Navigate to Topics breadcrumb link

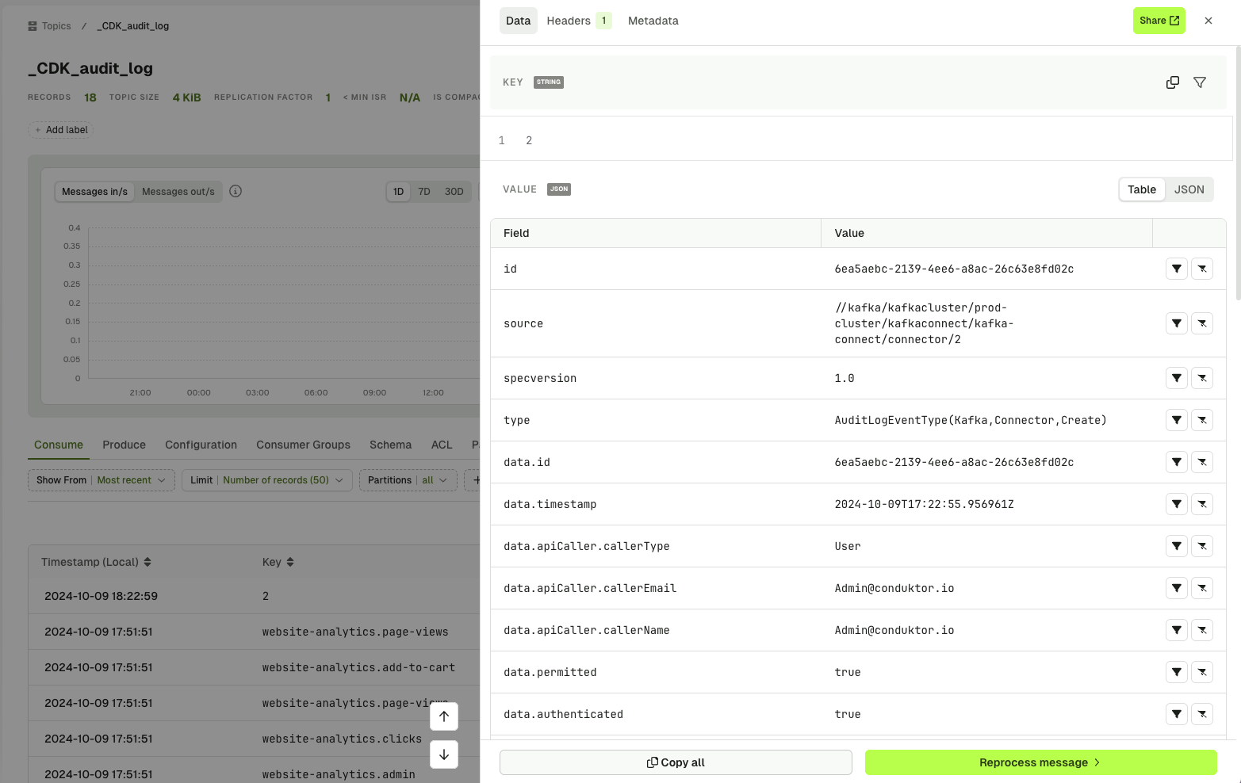pyautogui.click(x=50, y=26)
